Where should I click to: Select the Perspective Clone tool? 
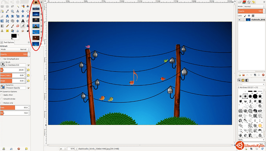coord(13,31)
